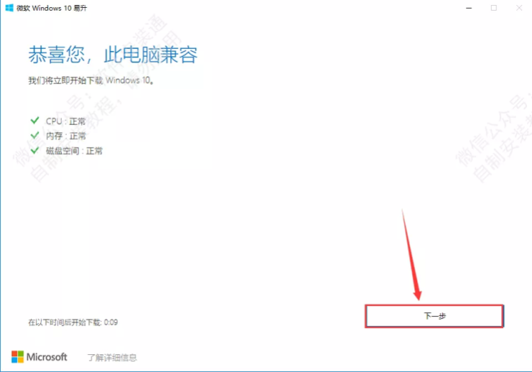Click the disabled maximize window icon
Viewport: 532px width, 372px height.
click(494, 8)
